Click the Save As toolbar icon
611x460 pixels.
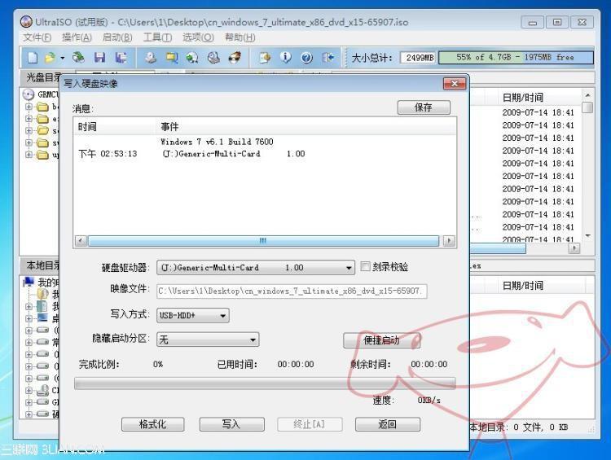pyautogui.click(x=121, y=58)
